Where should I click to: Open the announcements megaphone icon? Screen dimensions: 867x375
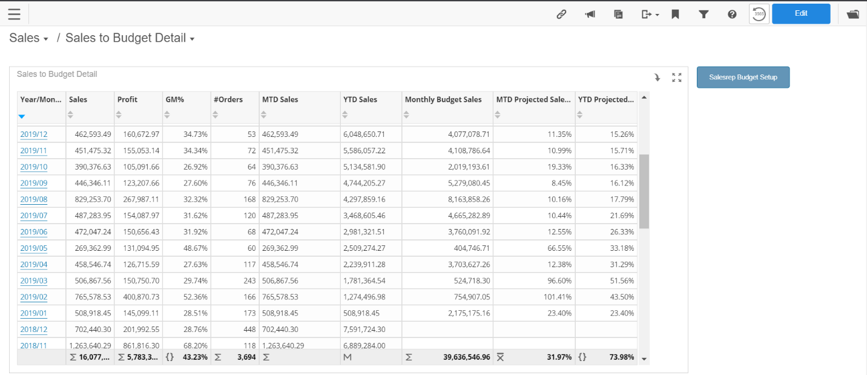pyautogui.click(x=590, y=13)
